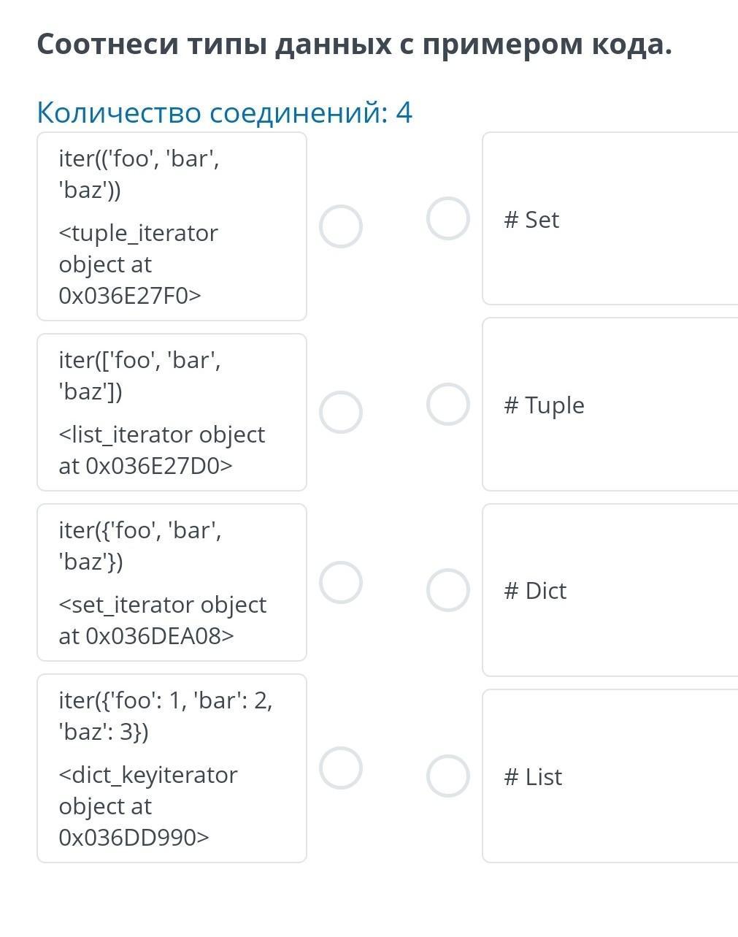
Task: Click the iter({'foo': 1, 'bar': 2, 'baz': 3}) code text
Action: point(165,716)
